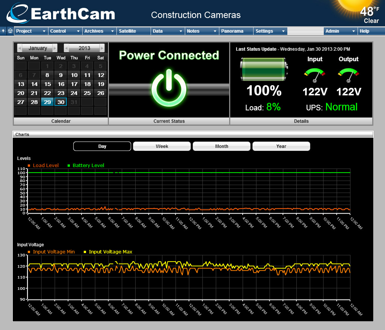The height and width of the screenshot is (330, 385).
Task: Click the home icon in navigation bar
Action: [10, 31]
